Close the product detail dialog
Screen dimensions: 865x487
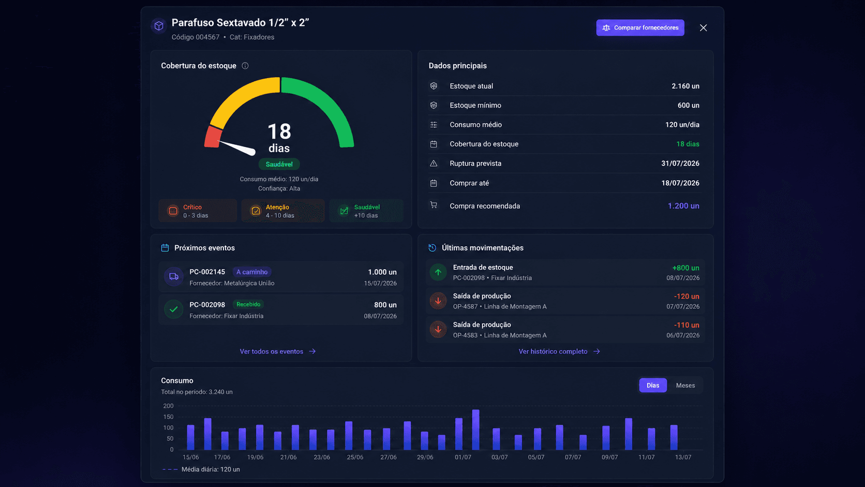coord(703,28)
